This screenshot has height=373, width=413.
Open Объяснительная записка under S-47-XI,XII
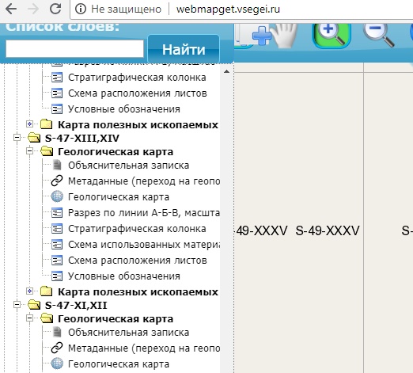(x=128, y=333)
